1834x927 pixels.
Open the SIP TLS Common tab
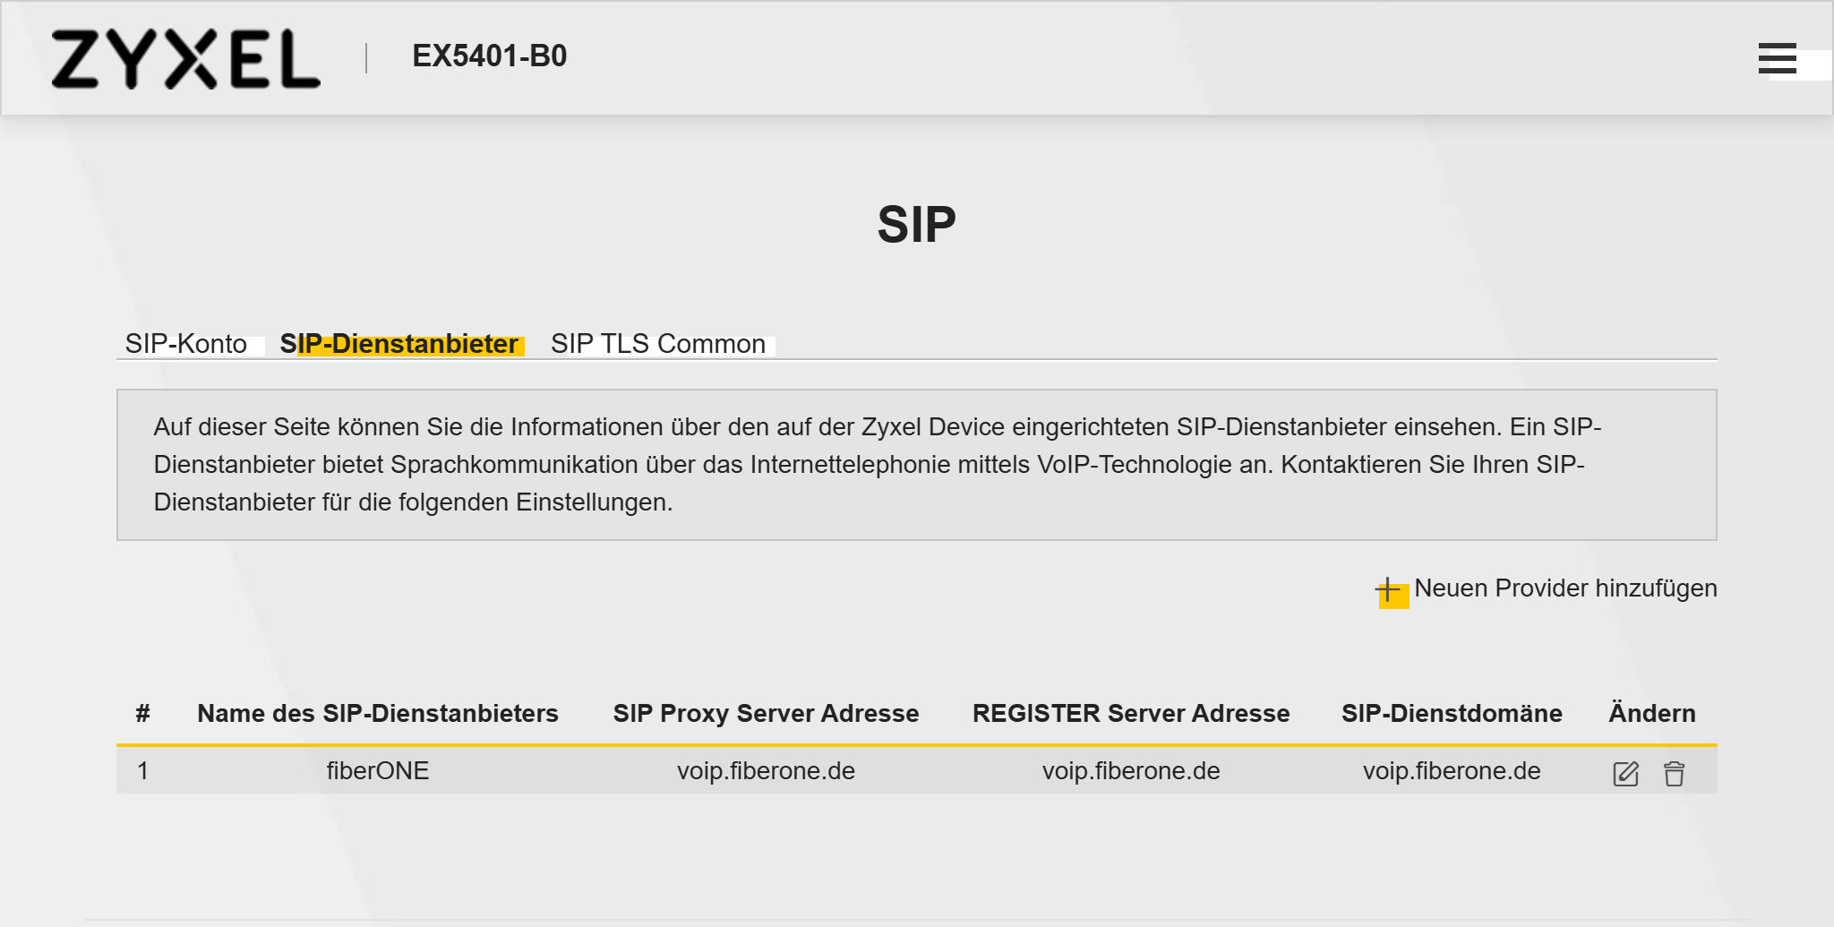click(657, 344)
